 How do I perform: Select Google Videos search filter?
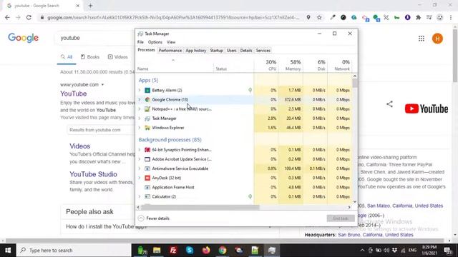click(117, 57)
